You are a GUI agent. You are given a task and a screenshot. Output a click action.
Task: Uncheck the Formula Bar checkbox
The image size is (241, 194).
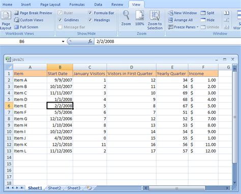90,13
